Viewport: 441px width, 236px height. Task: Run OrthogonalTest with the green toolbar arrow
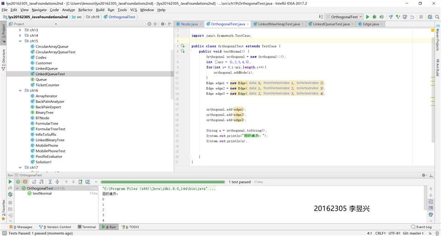pyautogui.click(x=367, y=17)
